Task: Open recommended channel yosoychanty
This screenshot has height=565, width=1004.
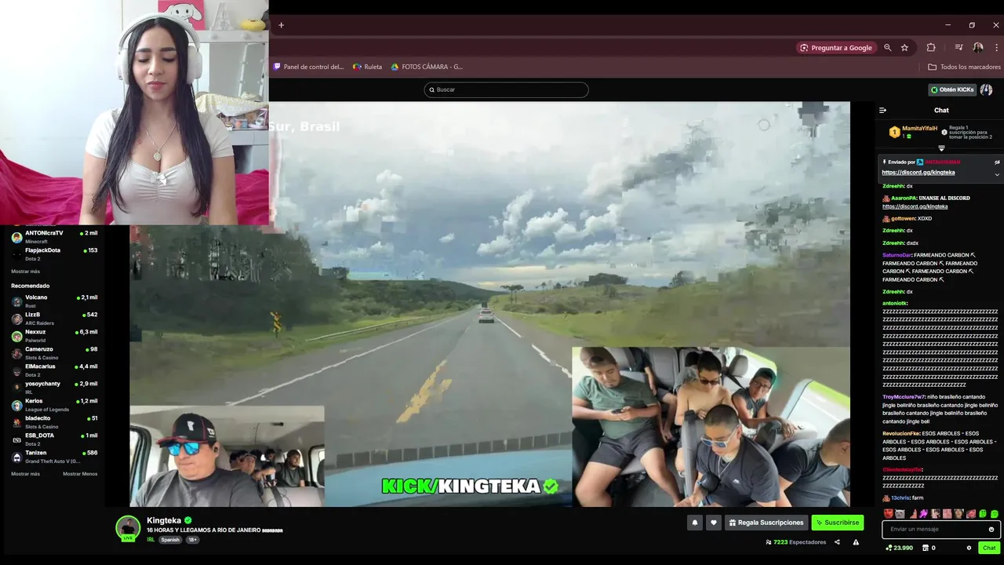Action: pos(53,387)
